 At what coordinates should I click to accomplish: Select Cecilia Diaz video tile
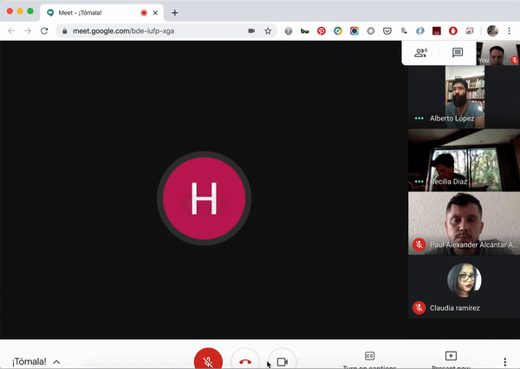point(465,160)
